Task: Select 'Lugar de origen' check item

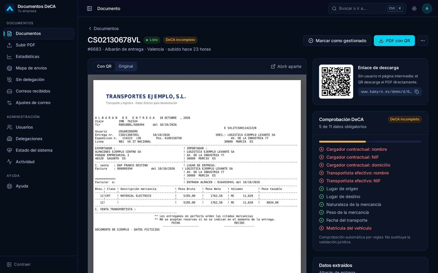Action: (338, 189)
